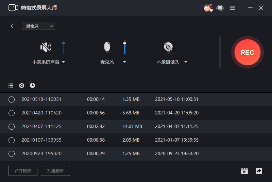Click the disabled camera icon
Viewport: 272px width, 182px height.
click(x=168, y=47)
